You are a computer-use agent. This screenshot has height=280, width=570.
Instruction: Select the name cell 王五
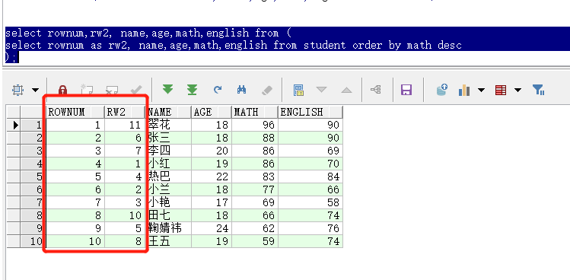(x=168, y=241)
